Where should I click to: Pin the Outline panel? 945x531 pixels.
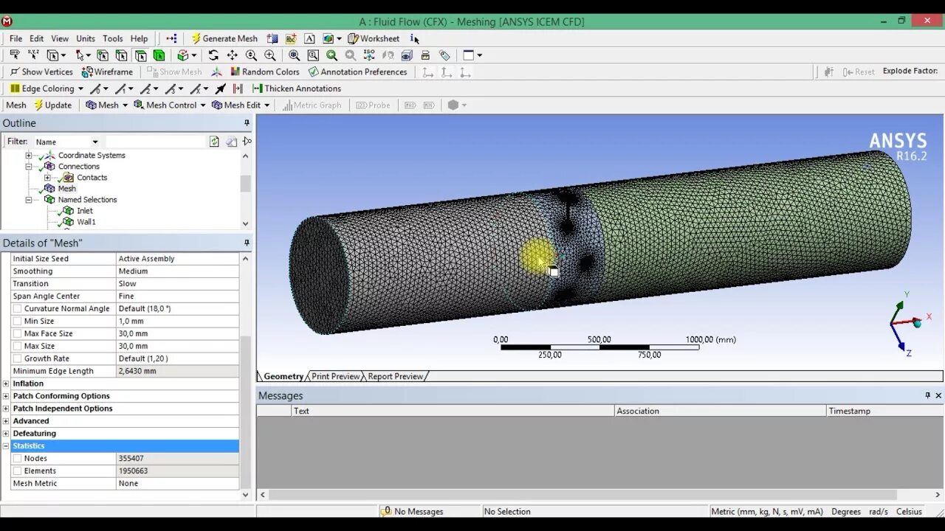tap(247, 123)
